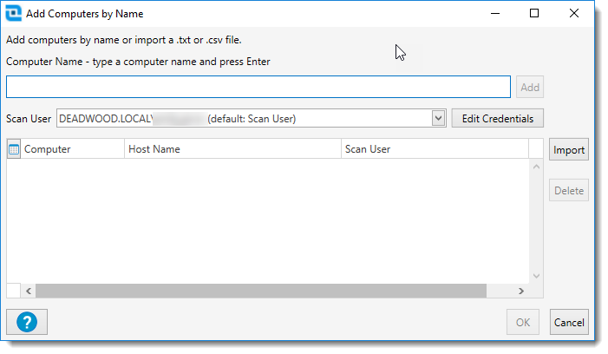The height and width of the screenshot is (354, 608).
Task: Click the help question mark button
Action: [x=27, y=322]
